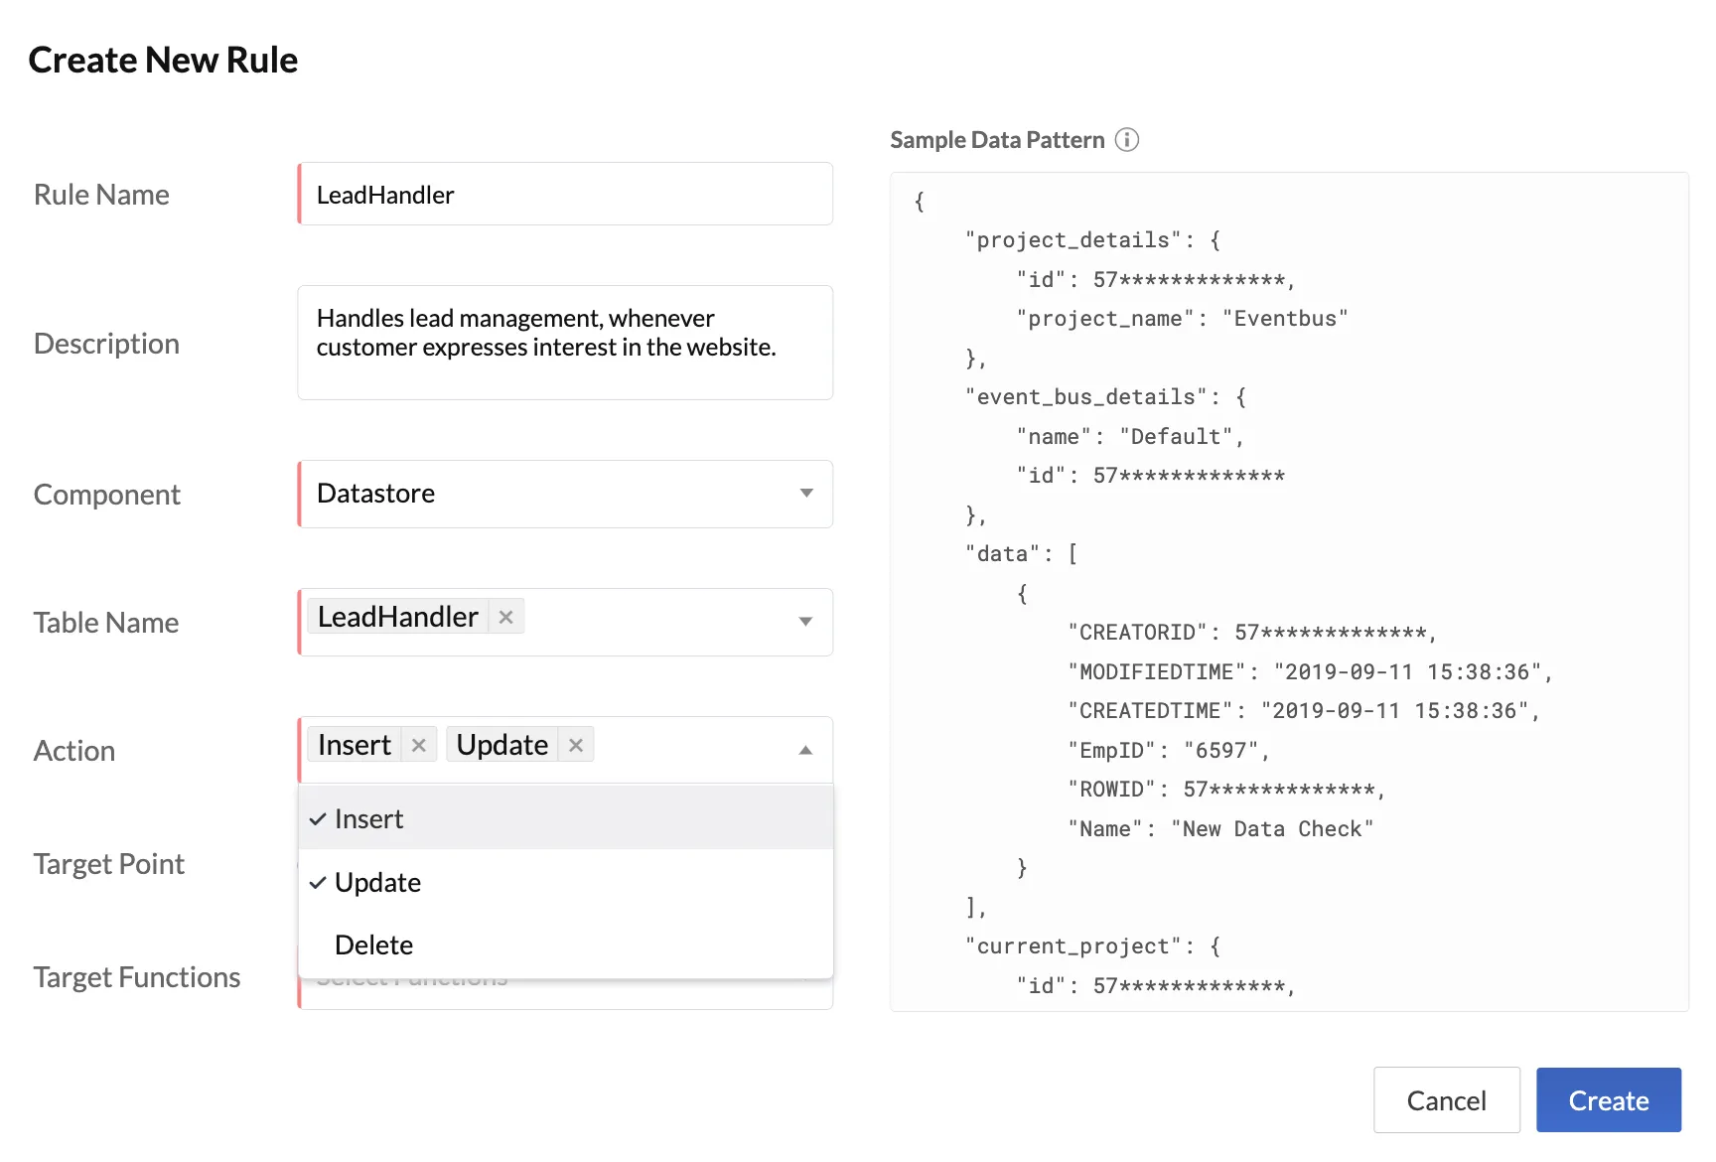Click the Create button
Screen dimensions: 1716x1162
point(1608,1099)
